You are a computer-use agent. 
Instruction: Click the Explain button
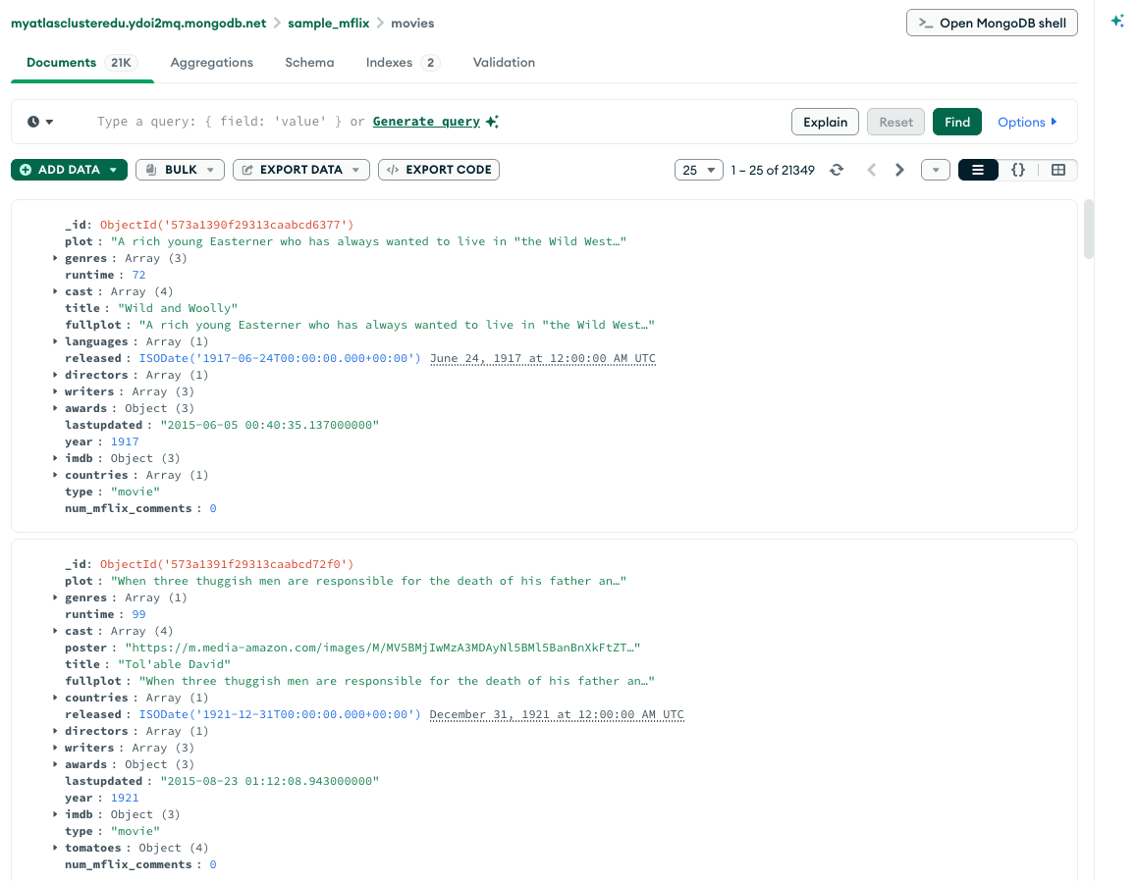[825, 122]
